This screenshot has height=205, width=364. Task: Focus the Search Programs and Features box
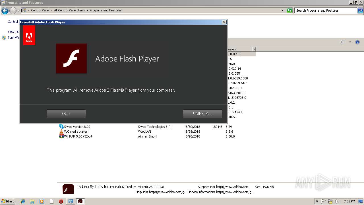pyautogui.click(x=326, y=11)
